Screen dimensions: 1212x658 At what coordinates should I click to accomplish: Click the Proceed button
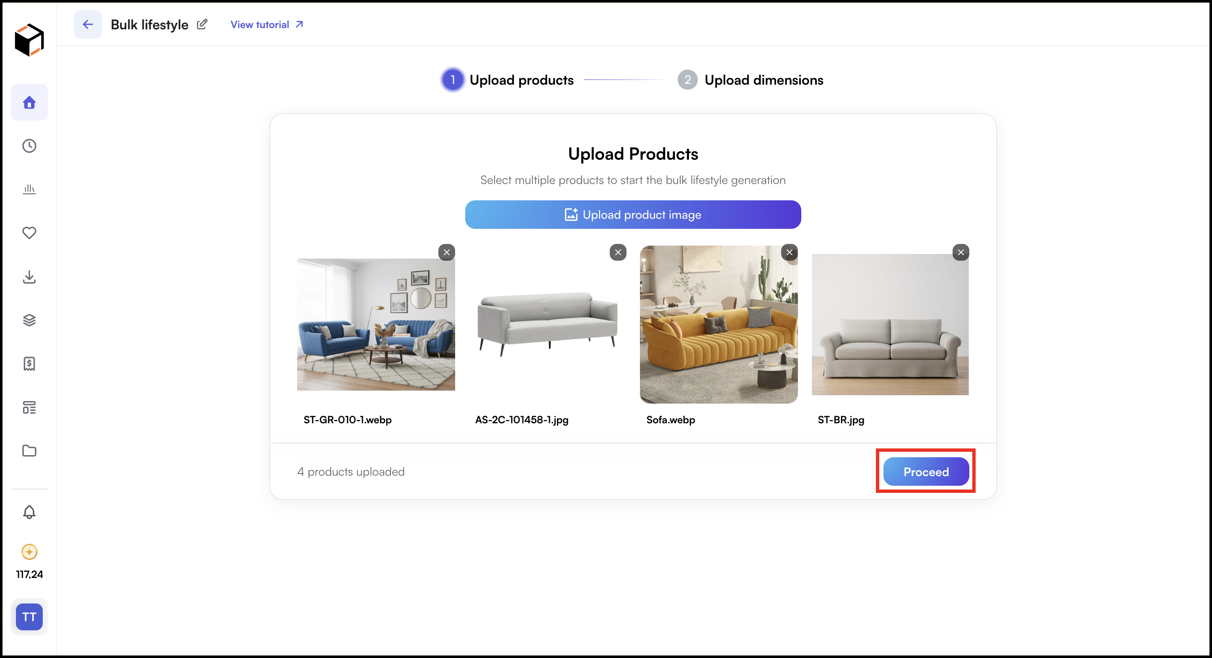coord(926,471)
